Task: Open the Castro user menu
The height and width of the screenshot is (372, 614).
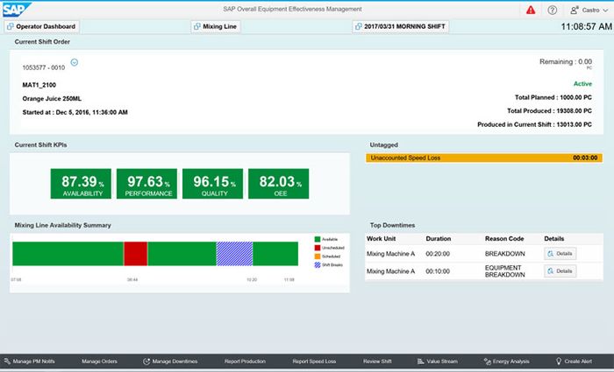Action: [x=589, y=11]
